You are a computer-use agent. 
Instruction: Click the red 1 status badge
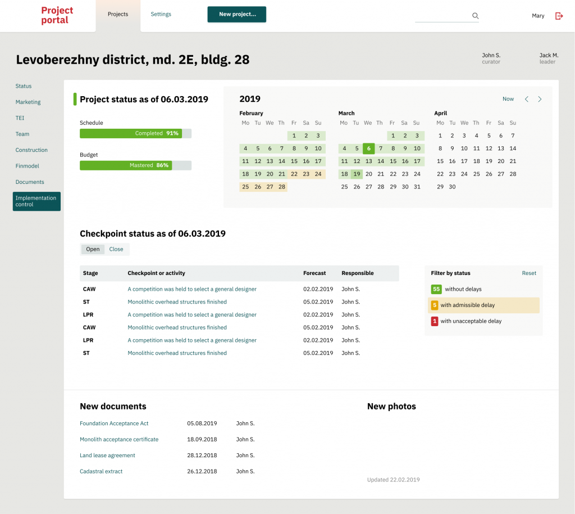[434, 321]
